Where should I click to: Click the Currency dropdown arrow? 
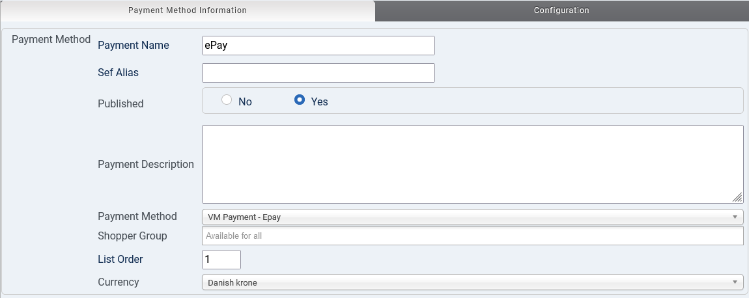point(735,282)
